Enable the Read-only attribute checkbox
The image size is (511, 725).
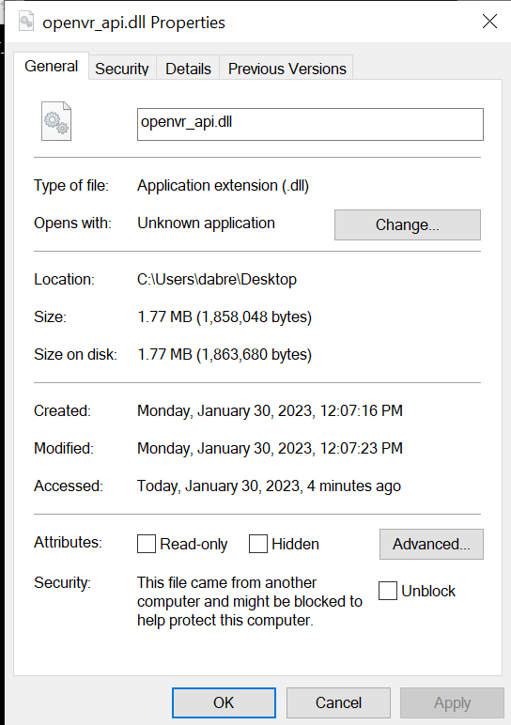pos(147,544)
